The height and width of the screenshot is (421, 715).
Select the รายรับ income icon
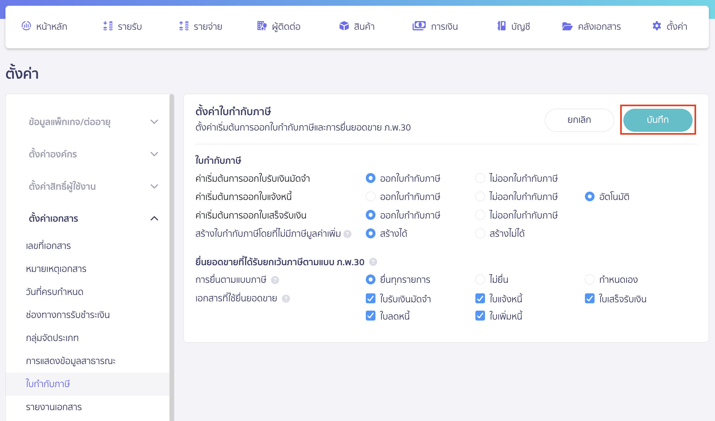coord(108,26)
